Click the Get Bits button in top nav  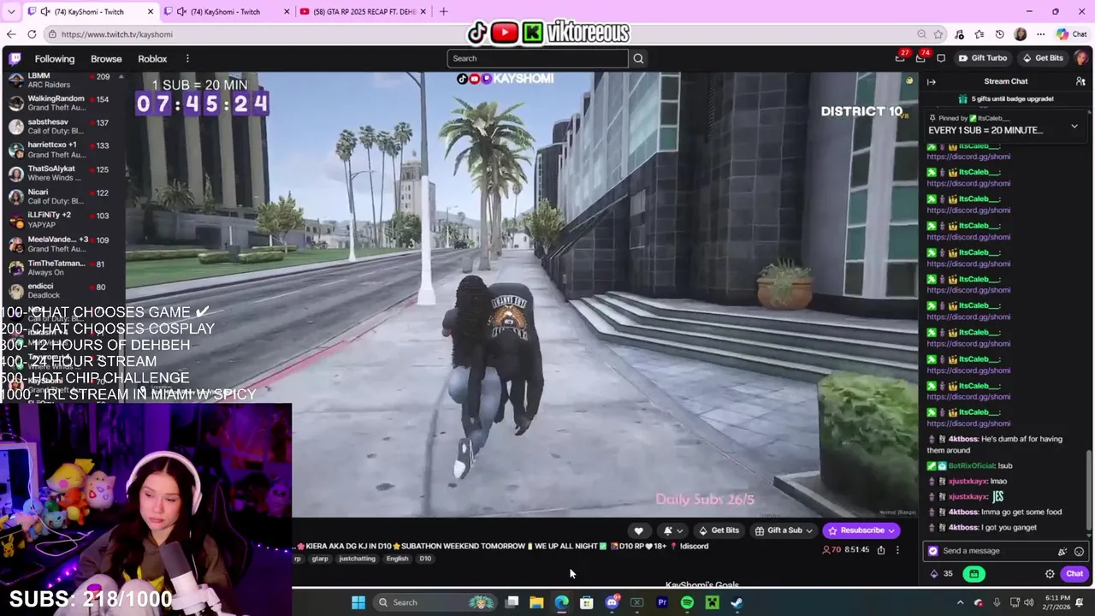point(1043,58)
